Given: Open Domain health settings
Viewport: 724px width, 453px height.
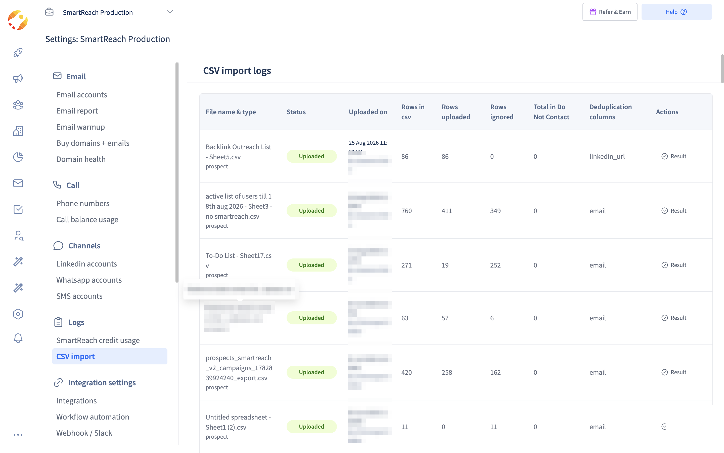Looking at the screenshot, I should [x=81, y=159].
